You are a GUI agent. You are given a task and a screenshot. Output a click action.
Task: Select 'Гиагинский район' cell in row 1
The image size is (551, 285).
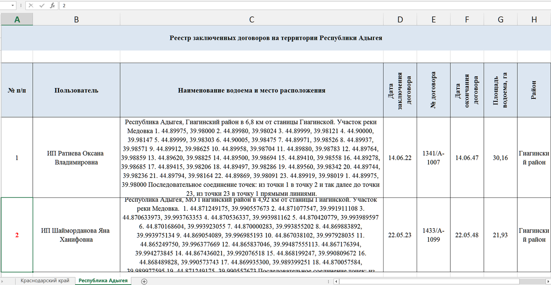click(x=534, y=158)
